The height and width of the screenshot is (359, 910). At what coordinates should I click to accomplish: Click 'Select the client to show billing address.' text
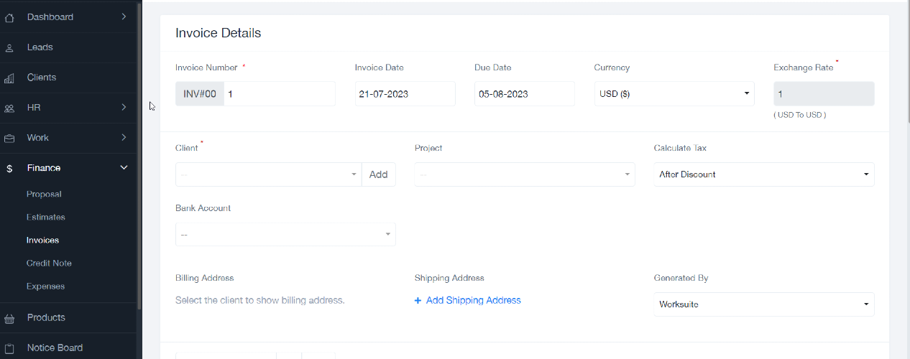point(260,301)
